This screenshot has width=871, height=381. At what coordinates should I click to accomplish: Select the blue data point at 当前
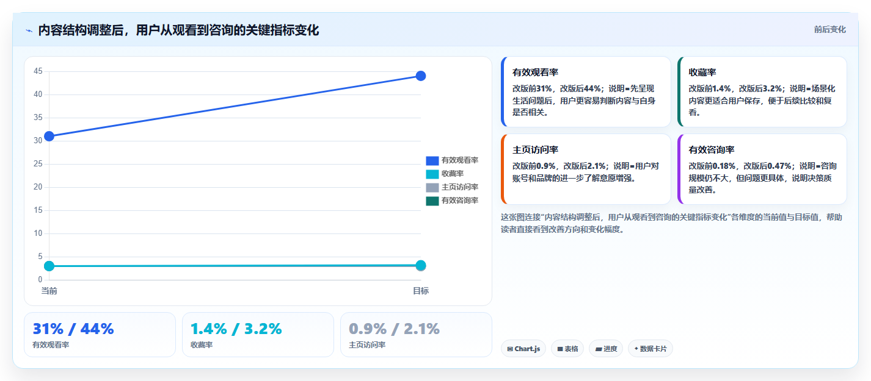(49, 136)
